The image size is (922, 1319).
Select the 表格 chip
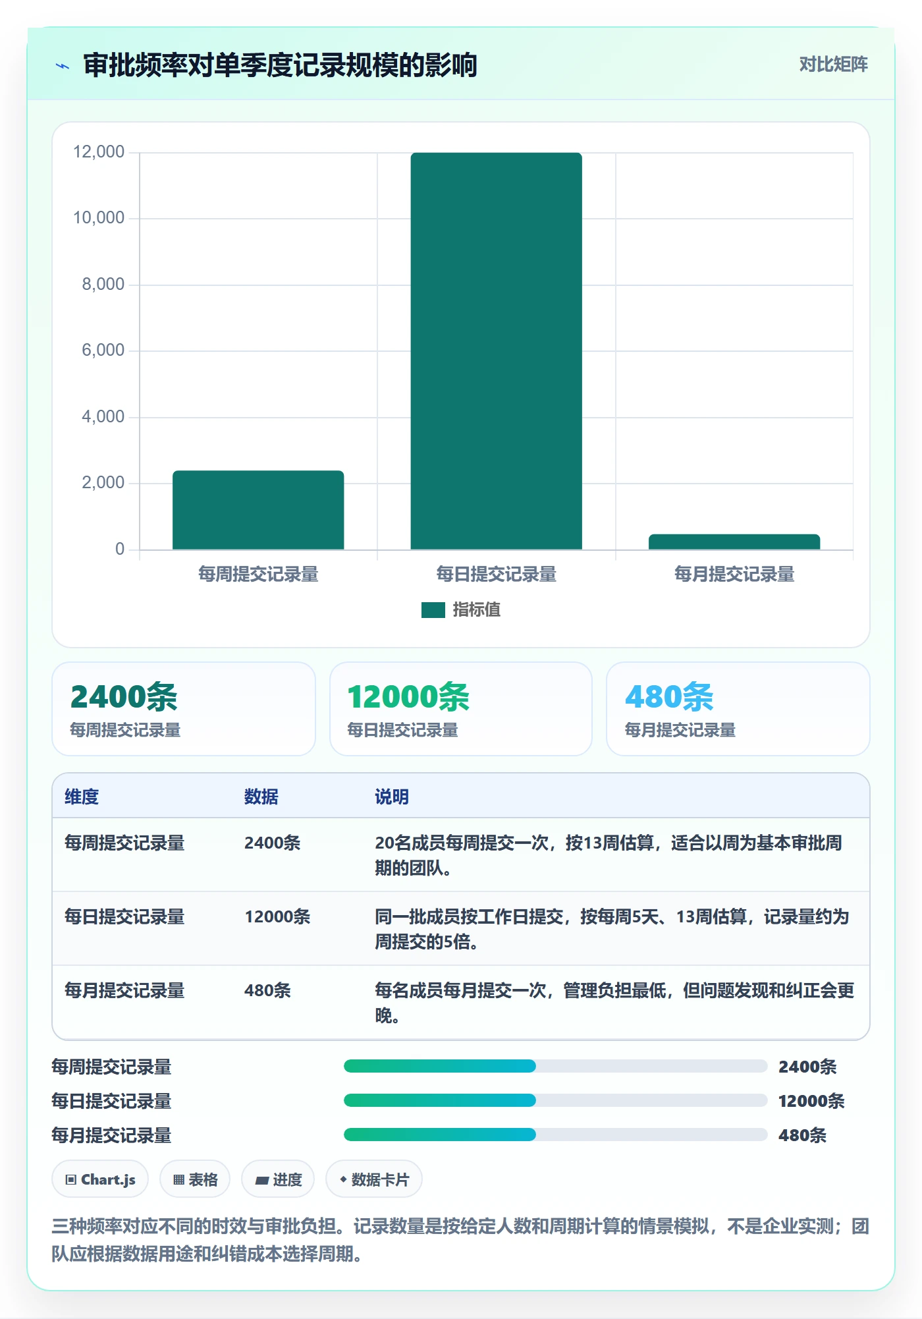[x=195, y=1179]
